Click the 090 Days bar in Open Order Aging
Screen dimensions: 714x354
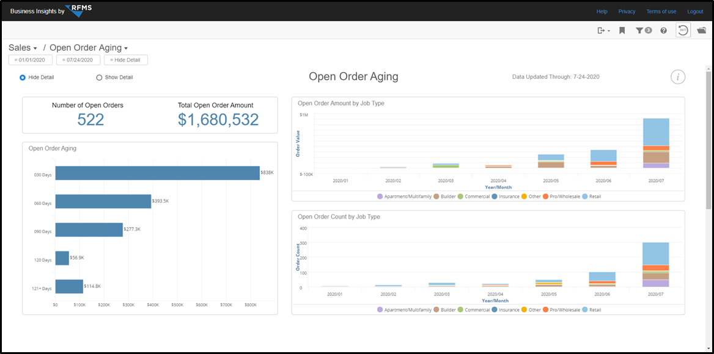[89, 230]
